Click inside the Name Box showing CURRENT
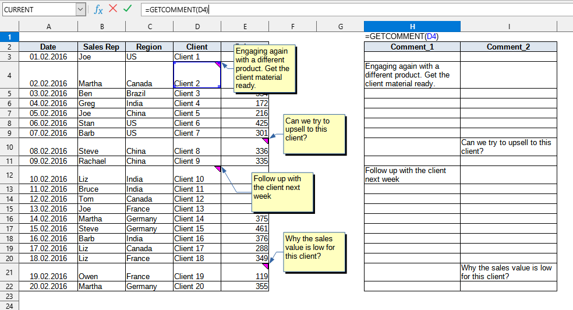This screenshot has width=573, height=310. pos(38,9)
